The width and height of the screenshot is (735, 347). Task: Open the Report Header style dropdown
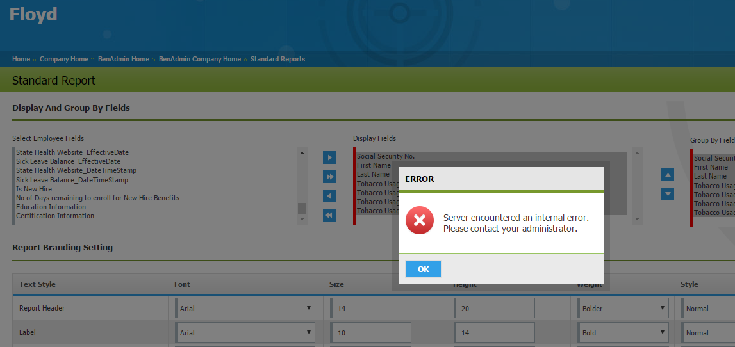707,308
